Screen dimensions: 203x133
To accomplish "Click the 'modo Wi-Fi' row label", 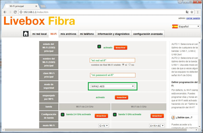I will [49, 125].
